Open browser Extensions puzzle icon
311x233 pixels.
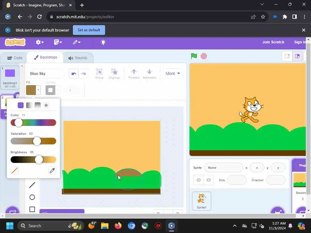[285, 17]
